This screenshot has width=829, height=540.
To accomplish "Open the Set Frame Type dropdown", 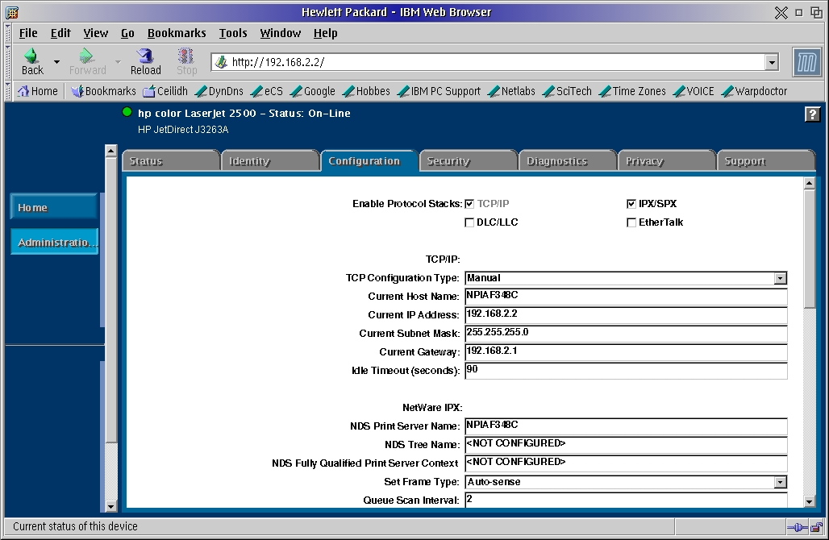I will [x=626, y=482].
